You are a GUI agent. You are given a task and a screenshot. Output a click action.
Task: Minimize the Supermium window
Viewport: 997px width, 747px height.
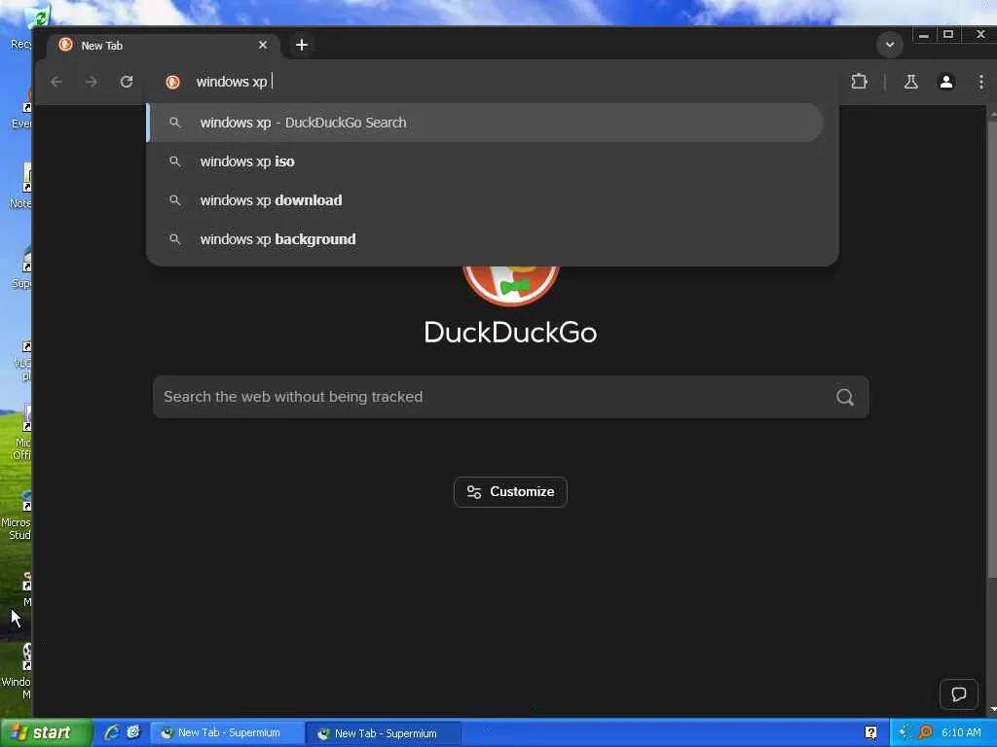[x=923, y=35]
